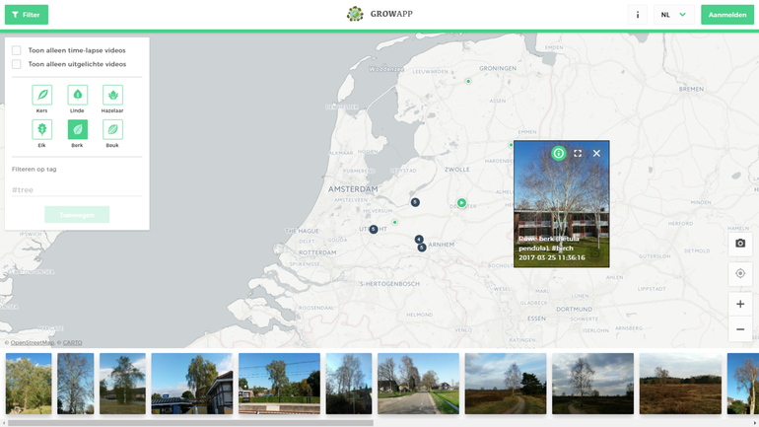Open thumbnail with blue-white building
Viewport: 759px width, 427px height.
191,384
